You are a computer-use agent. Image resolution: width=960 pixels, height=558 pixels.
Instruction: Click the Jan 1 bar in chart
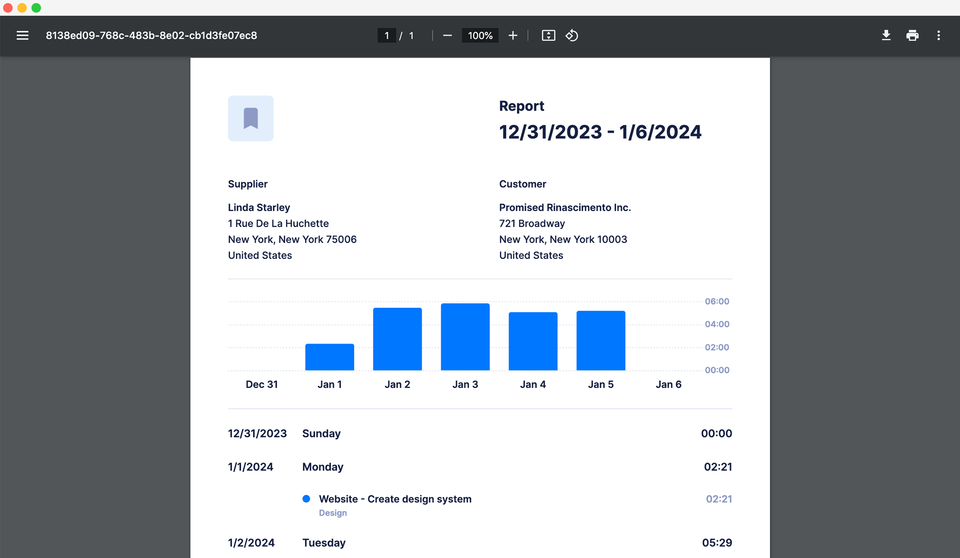pyautogui.click(x=330, y=357)
